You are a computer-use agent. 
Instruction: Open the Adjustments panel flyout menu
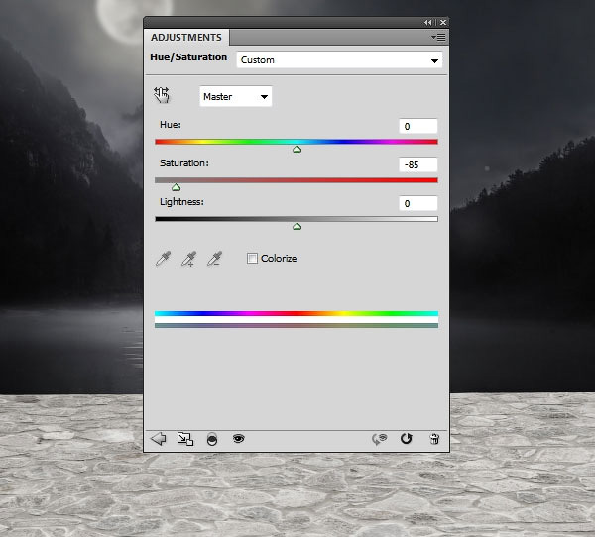[438, 38]
